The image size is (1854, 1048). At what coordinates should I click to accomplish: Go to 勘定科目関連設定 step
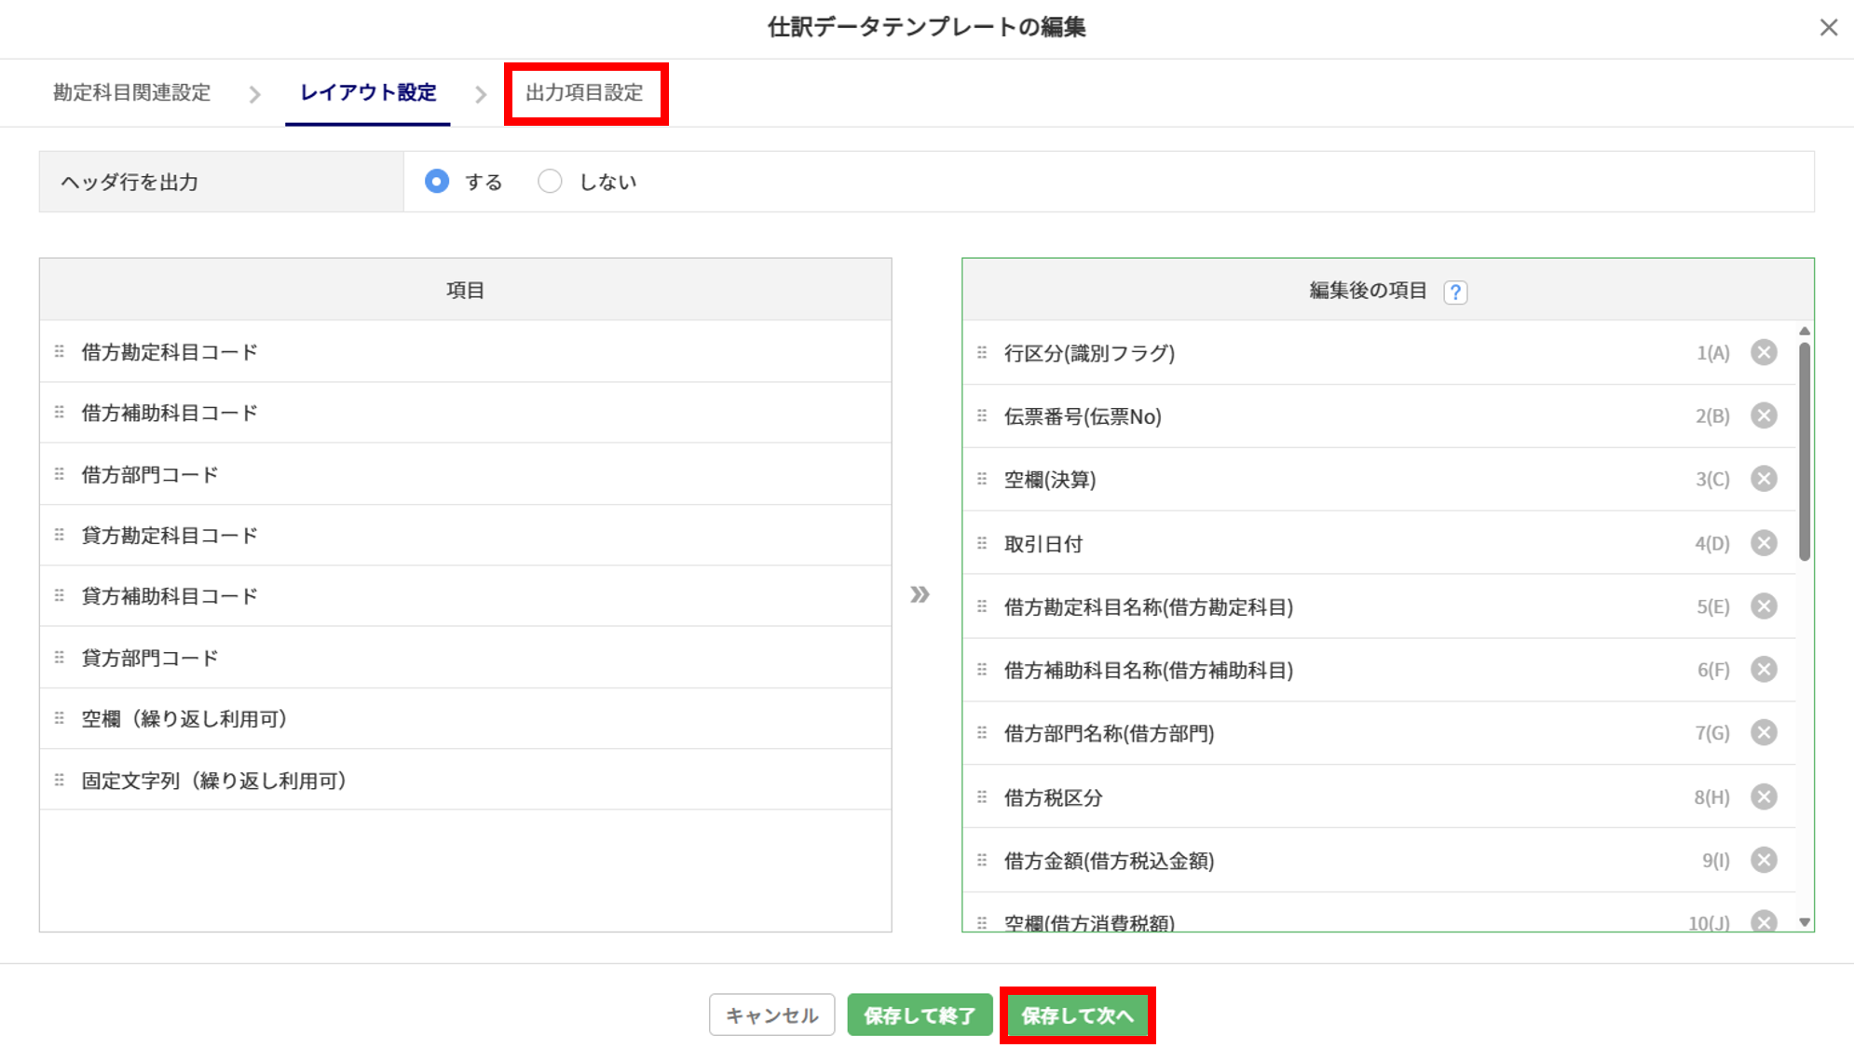[131, 93]
